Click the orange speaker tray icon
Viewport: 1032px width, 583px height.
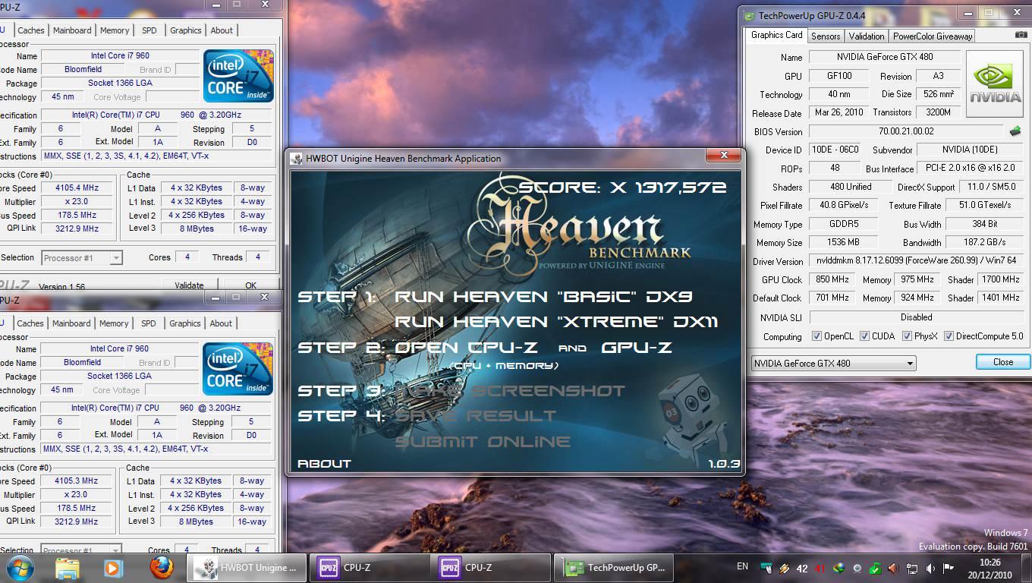(x=893, y=568)
